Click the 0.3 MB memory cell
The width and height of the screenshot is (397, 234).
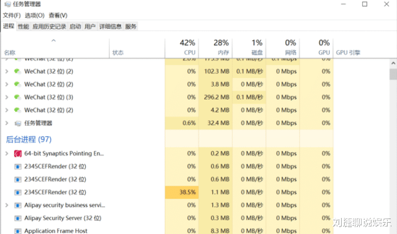[215, 218]
